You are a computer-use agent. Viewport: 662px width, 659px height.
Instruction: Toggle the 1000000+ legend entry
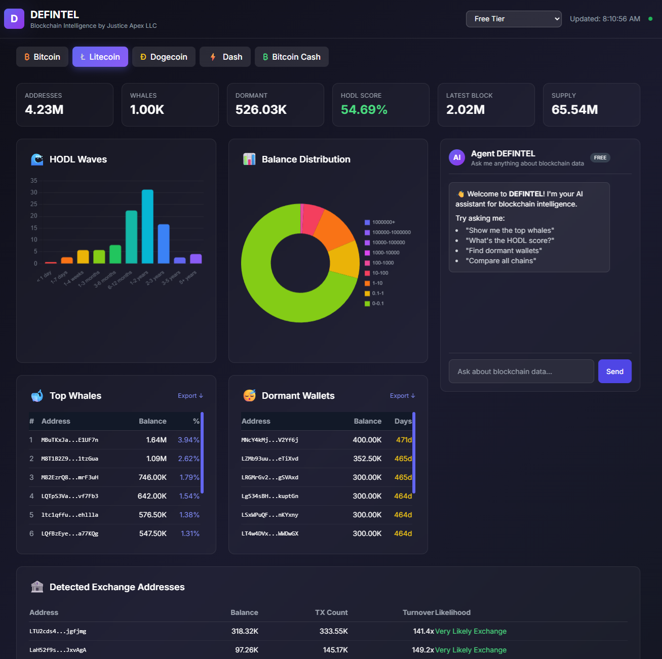pos(382,222)
